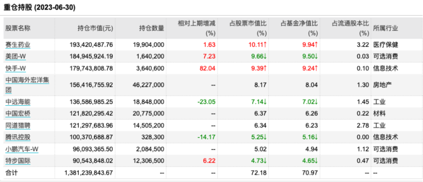Select the total net value ratio 70.97
423x182 pixels.
311,173
